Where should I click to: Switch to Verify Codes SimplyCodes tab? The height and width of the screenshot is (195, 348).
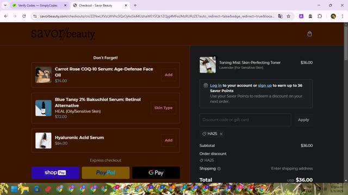(38, 5)
